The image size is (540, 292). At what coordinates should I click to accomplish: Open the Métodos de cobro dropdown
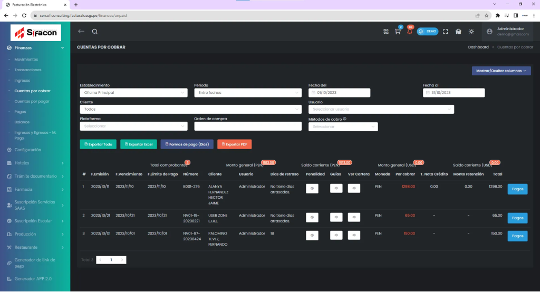pyautogui.click(x=343, y=126)
